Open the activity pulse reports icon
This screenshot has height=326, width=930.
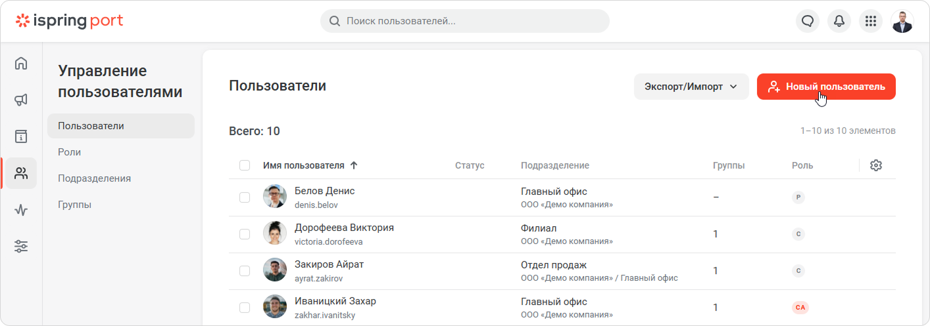(x=21, y=210)
